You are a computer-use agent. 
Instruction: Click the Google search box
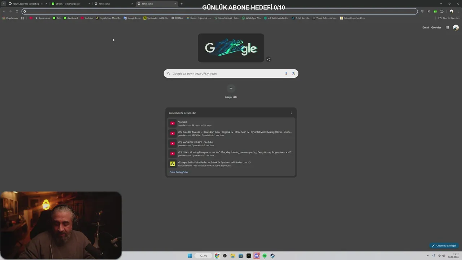point(231,73)
